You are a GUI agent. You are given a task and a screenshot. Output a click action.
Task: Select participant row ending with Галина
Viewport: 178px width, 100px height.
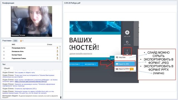31,59
